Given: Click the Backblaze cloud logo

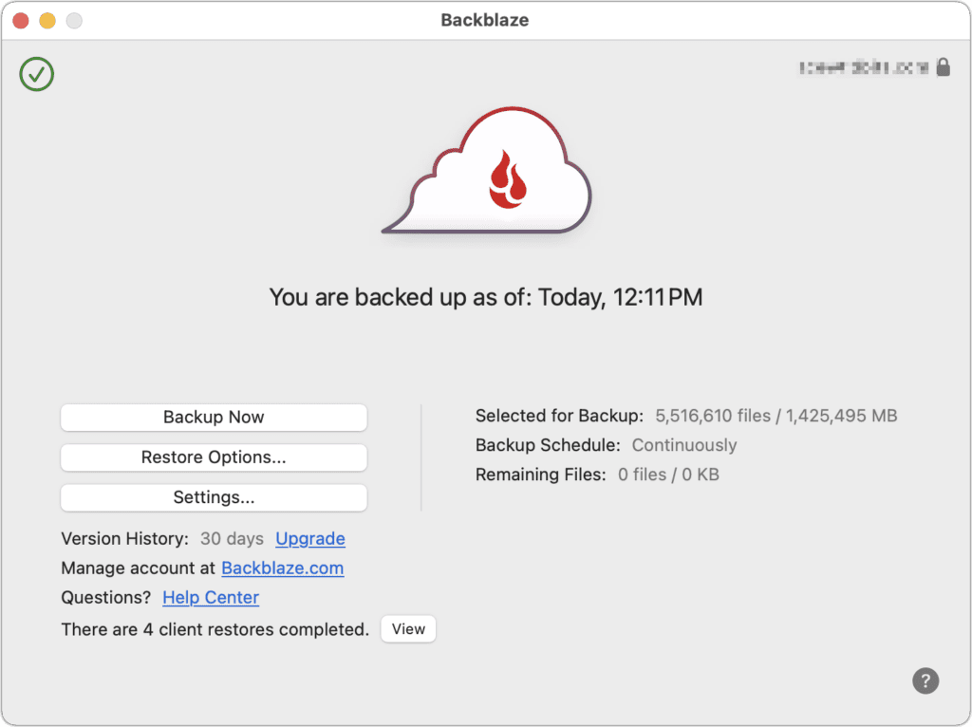Looking at the screenshot, I should (487, 173).
